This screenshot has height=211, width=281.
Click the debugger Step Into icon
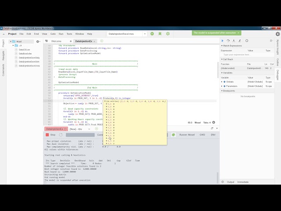click(x=234, y=41)
